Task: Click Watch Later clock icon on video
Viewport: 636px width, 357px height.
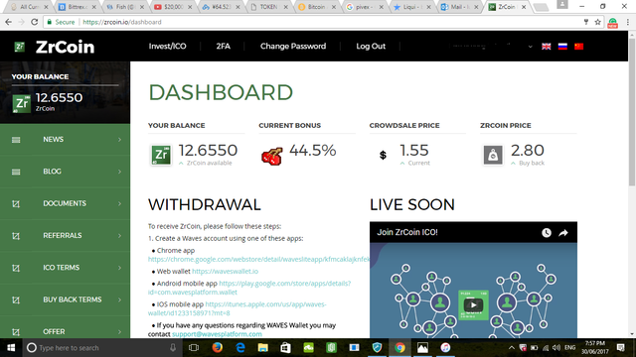Action: 547,232
